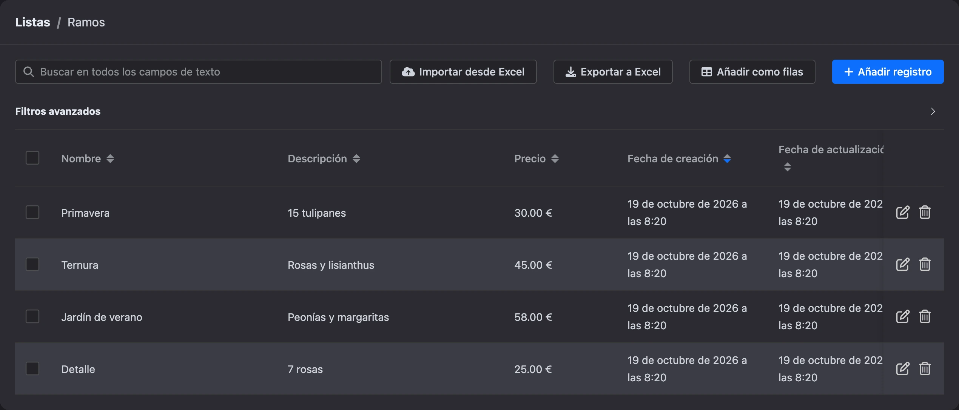Click Exportar a Excel button

pos(613,72)
